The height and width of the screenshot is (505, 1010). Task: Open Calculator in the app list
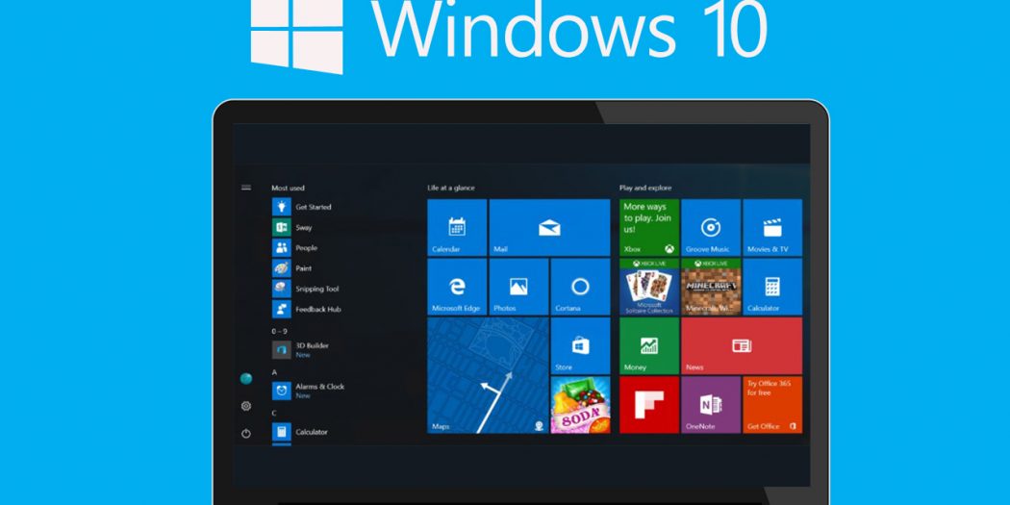(300, 432)
